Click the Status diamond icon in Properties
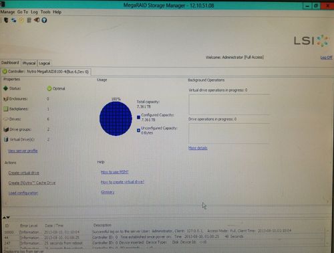 tap(6, 88)
